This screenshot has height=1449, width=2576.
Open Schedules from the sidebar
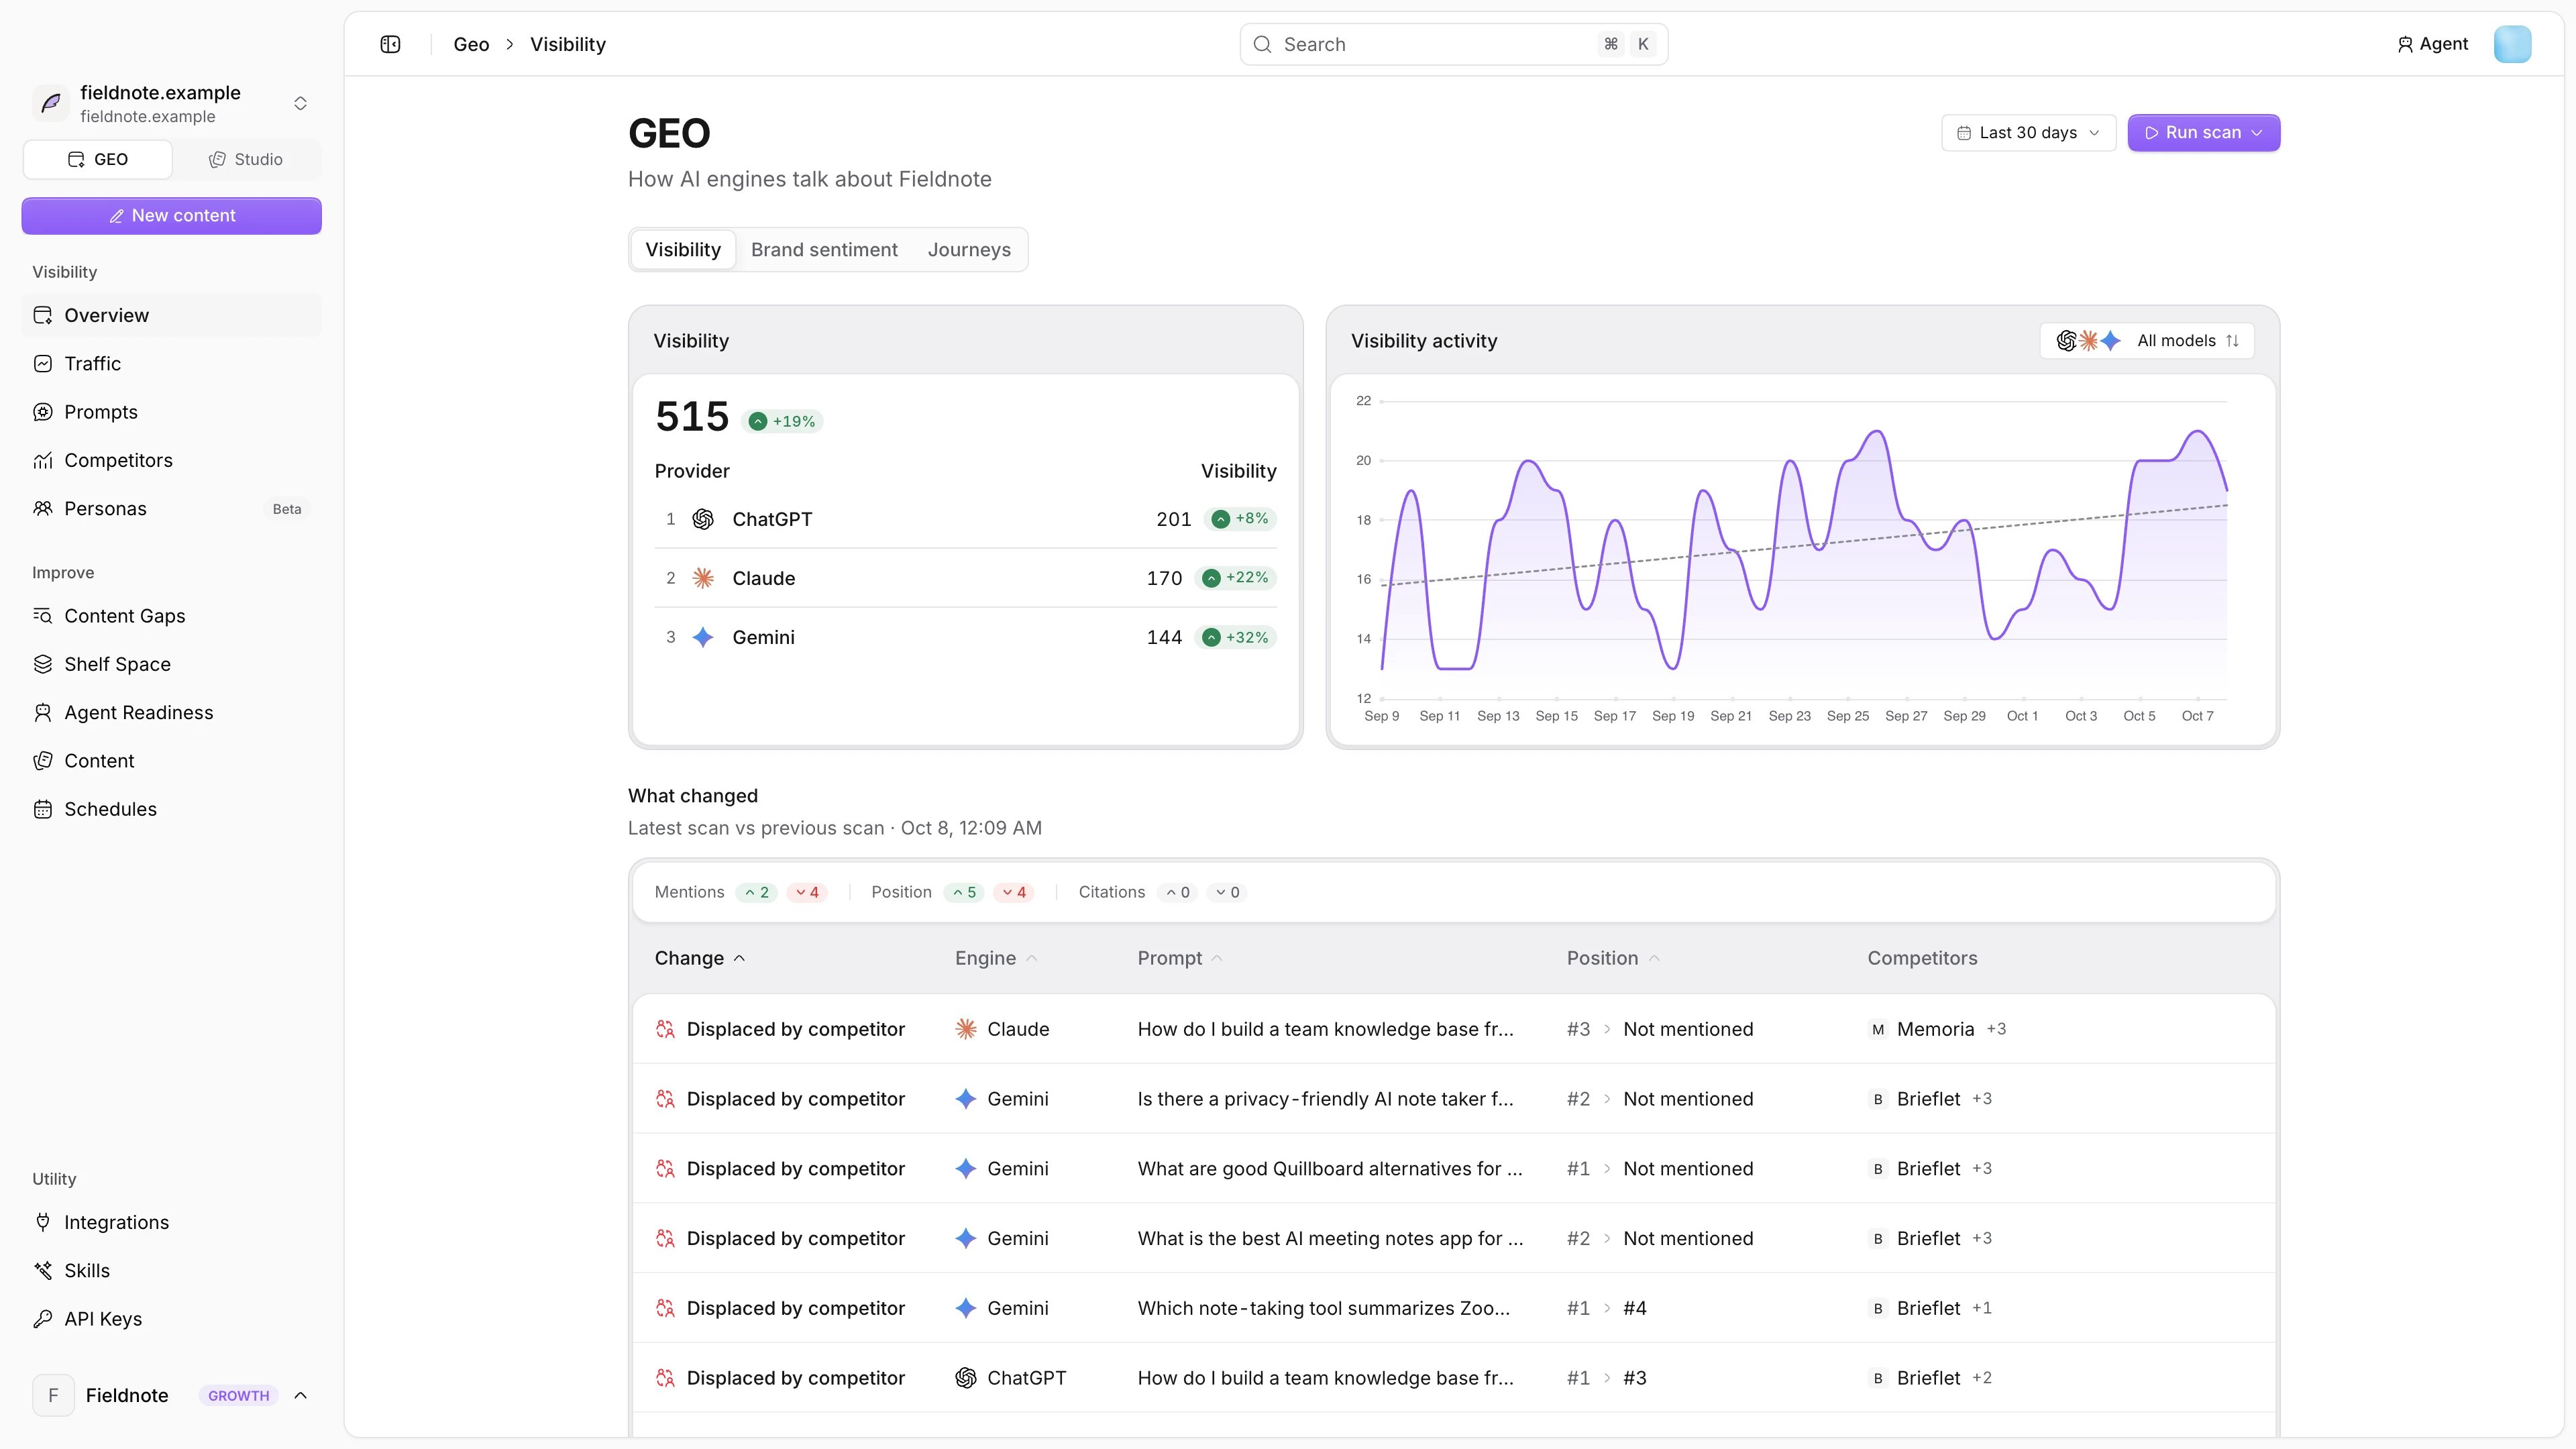point(171,809)
